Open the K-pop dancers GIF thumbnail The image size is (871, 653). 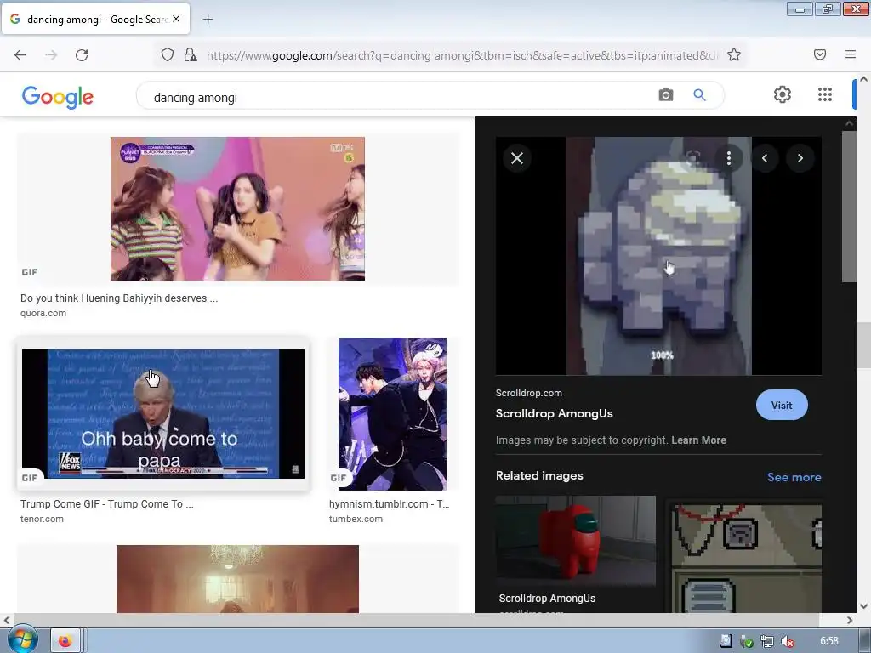[238, 209]
